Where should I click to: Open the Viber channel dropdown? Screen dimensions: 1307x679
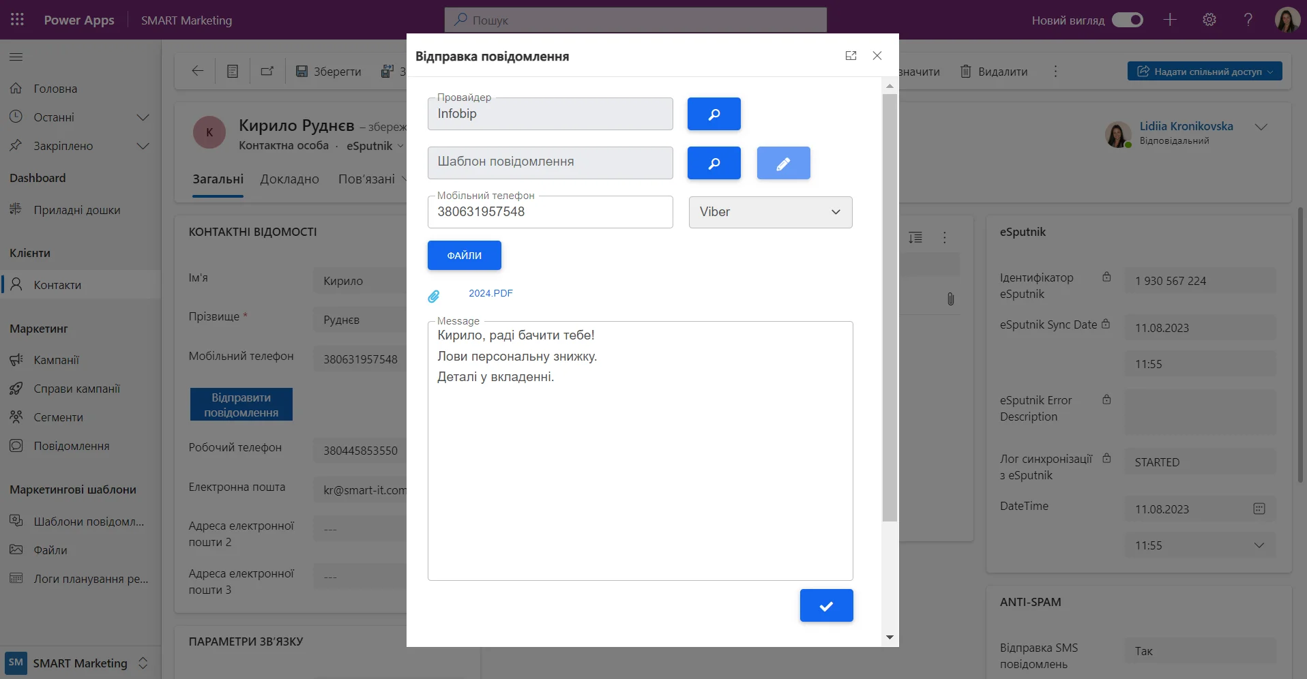point(770,212)
